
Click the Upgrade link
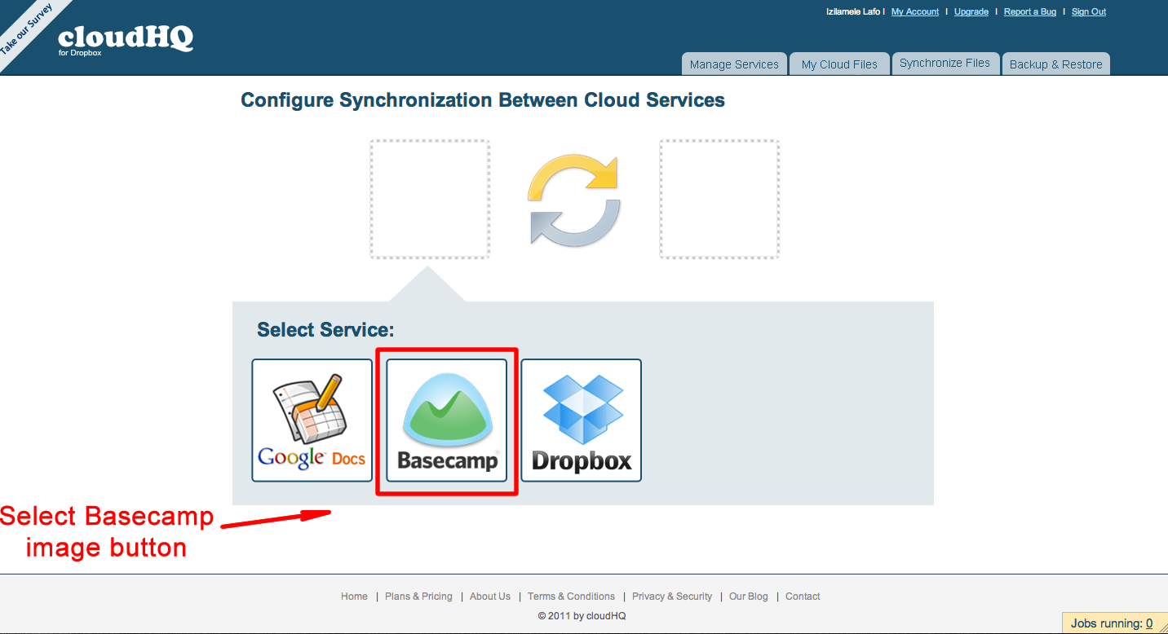point(971,11)
